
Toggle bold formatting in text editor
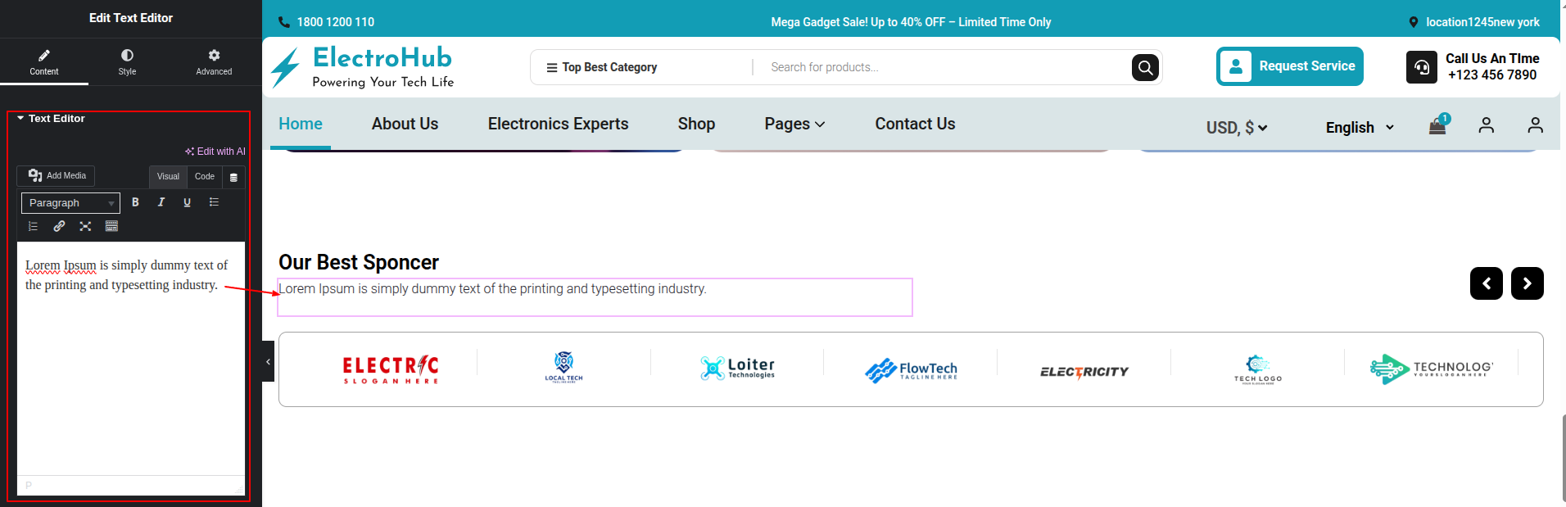click(135, 202)
